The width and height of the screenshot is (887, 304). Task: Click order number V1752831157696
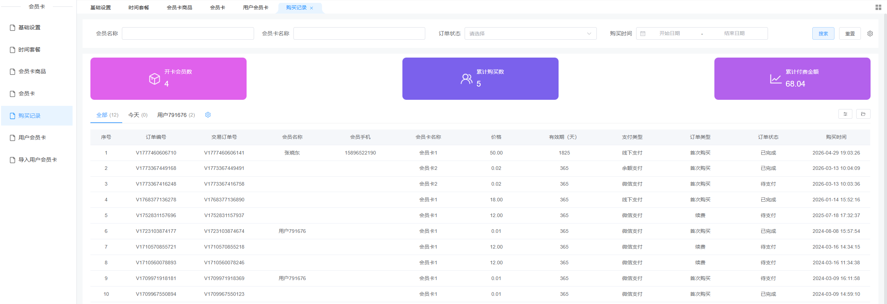point(156,215)
